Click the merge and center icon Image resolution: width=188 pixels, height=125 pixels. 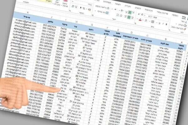(x=107, y=12)
